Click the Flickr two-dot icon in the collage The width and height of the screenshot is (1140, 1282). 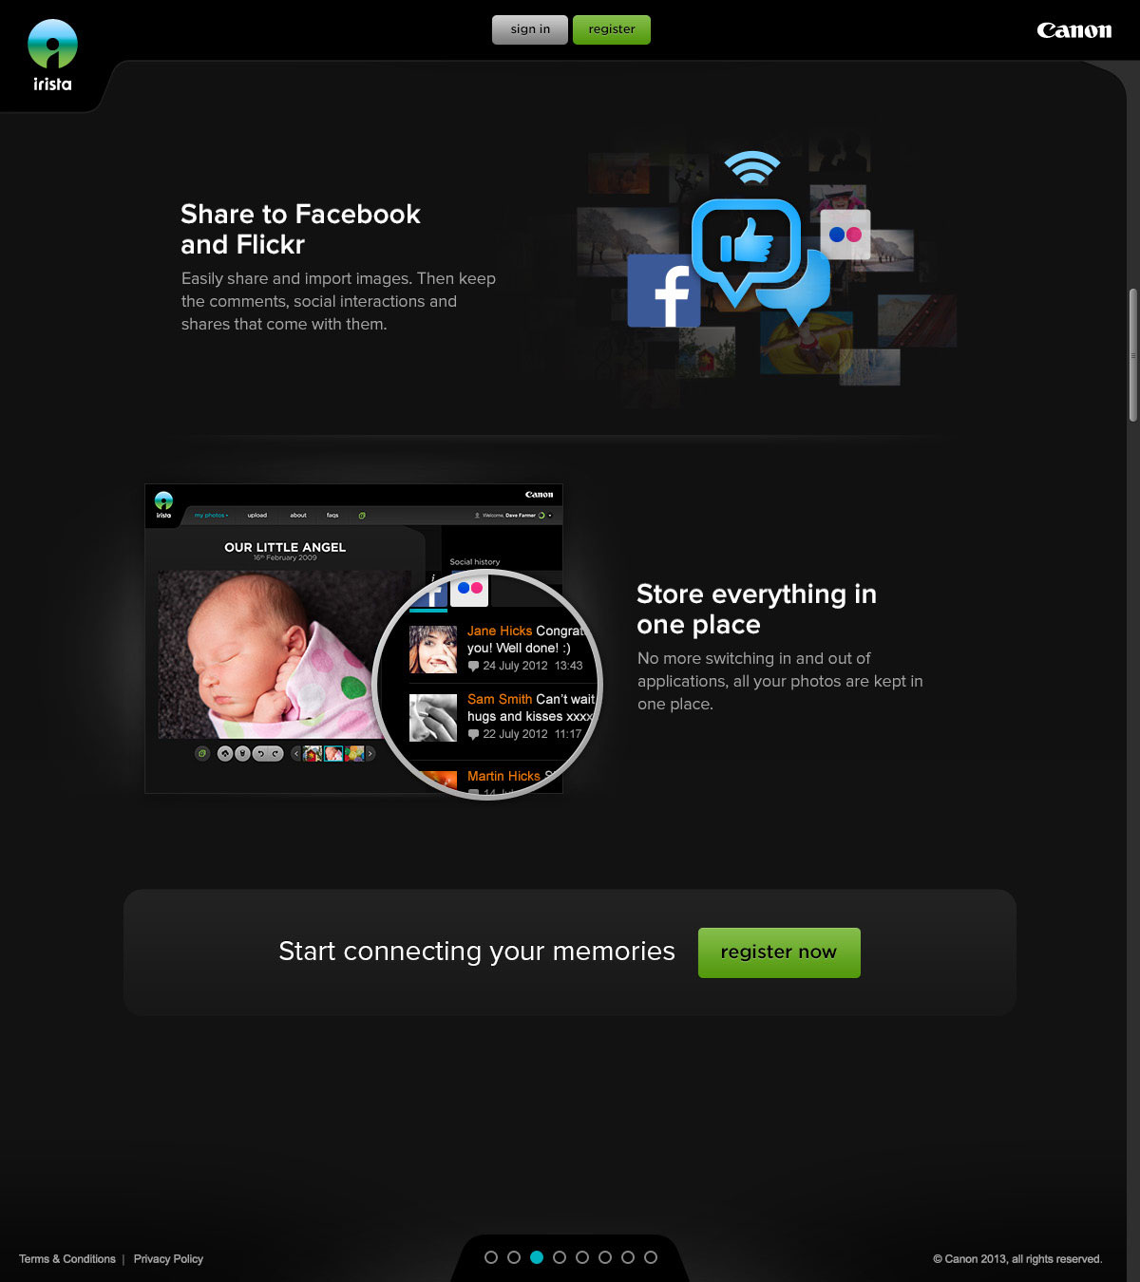(845, 234)
